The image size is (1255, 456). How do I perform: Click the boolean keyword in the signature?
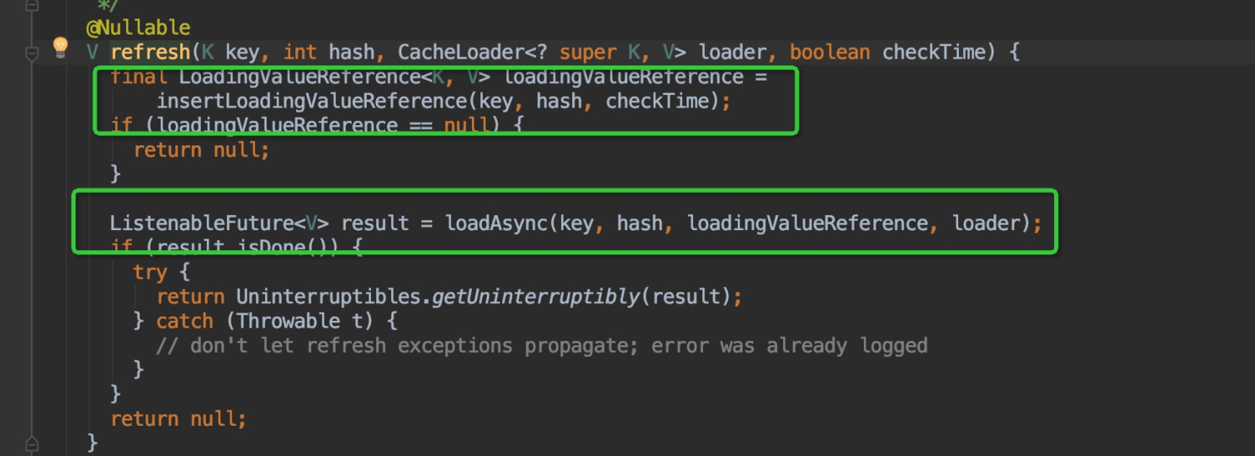pos(829,53)
